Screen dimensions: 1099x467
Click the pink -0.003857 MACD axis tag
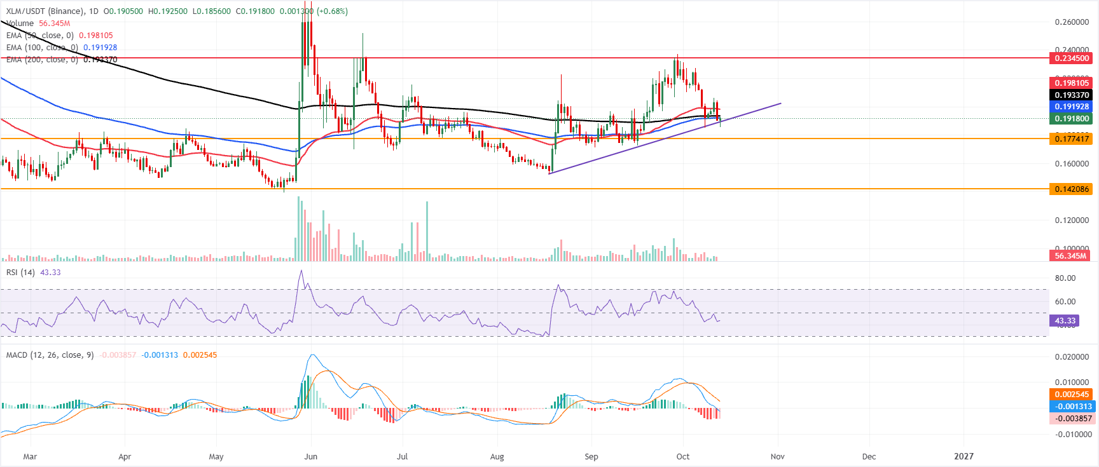pyautogui.click(x=1071, y=419)
